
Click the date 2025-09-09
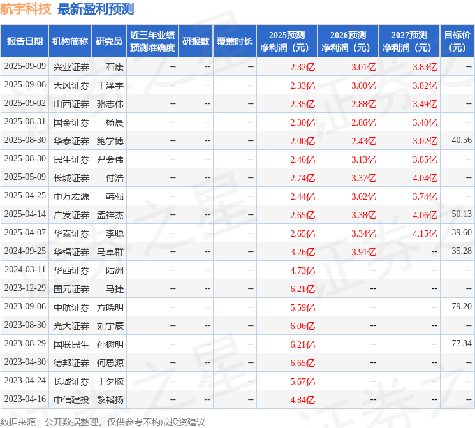point(25,66)
